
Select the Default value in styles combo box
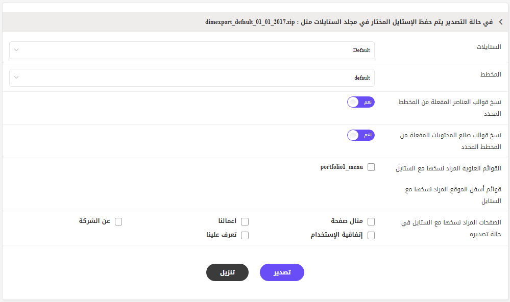[x=361, y=50]
